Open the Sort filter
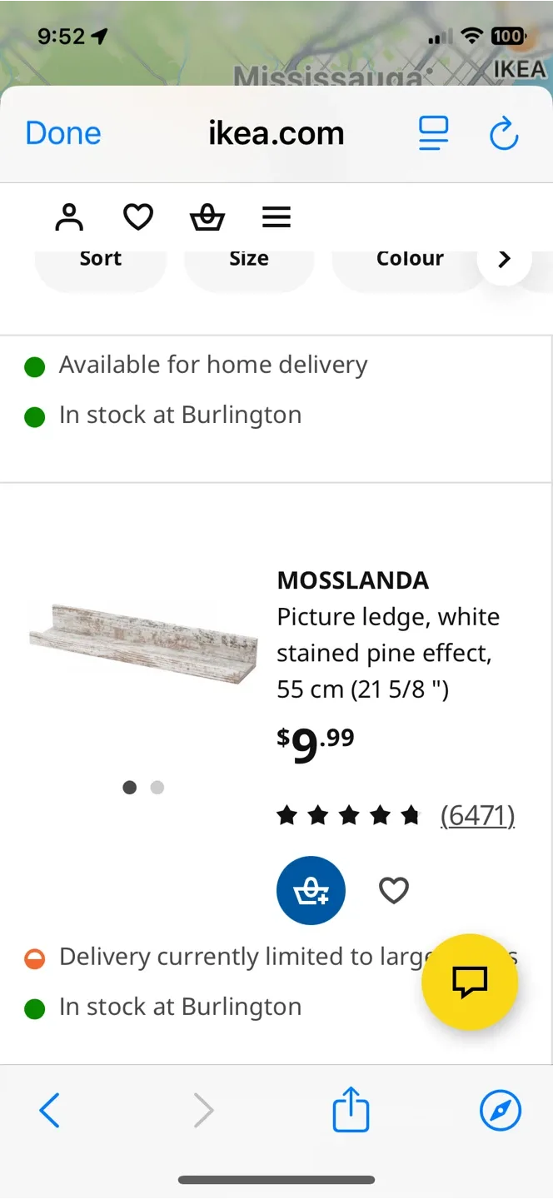 click(100, 258)
